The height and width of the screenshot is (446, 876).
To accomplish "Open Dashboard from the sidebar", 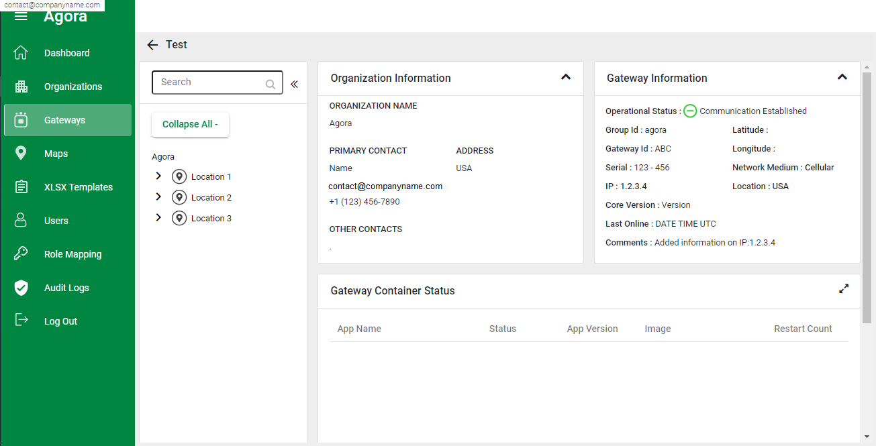I will pos(67,53).
